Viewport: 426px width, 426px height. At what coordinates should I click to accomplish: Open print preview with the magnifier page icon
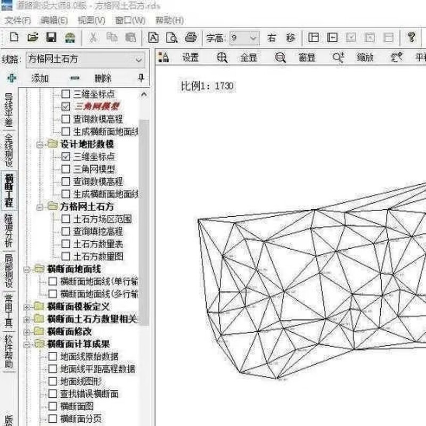click(171, 38)
